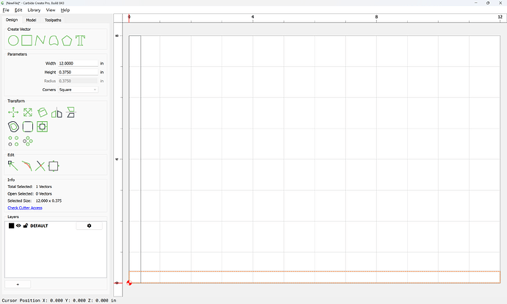Click the Width input field

(78, 63)
